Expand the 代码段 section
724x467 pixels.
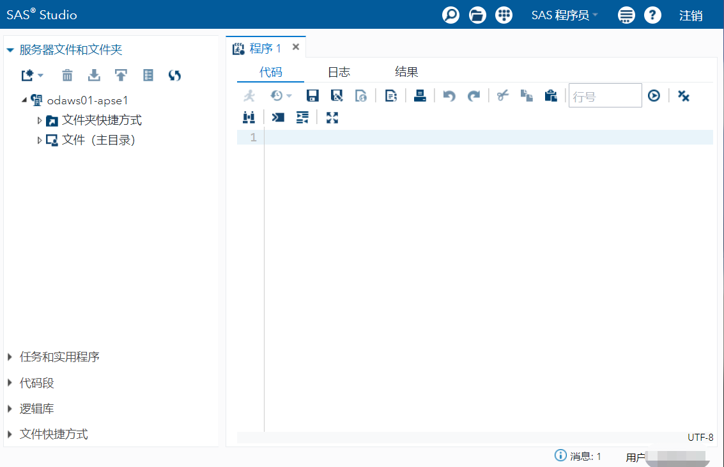point(10,383)
